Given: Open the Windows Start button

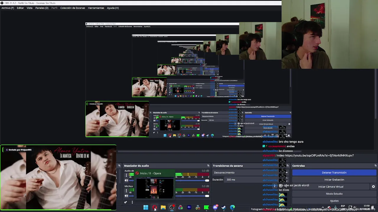Looking at the screenshot, I should pyautogui.click(x=146, y=208).
